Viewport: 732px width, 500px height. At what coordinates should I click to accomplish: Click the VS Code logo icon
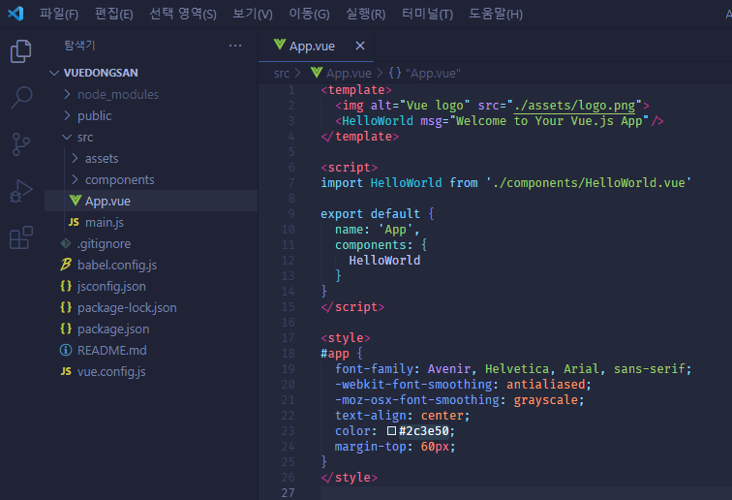[x=15, y=14]
